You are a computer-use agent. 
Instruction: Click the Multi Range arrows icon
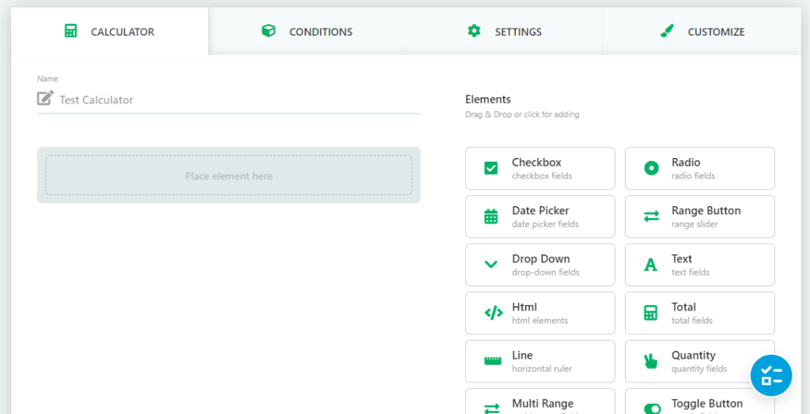tap(492, 408)
